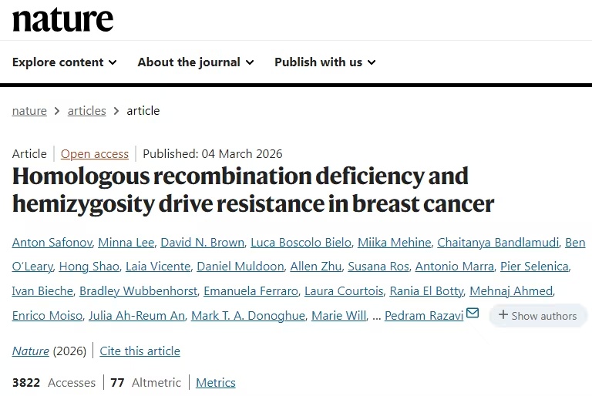The width and height of the screenshot is (592, 396).
Task: Click the email envelope icon beside Pedram Razavi
Action: click(473, 314)
